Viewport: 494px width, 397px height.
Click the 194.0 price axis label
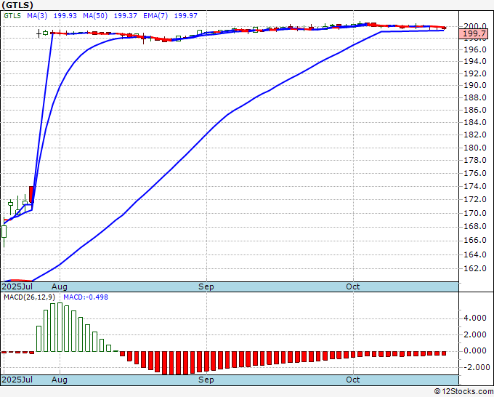click(x=475, y=61)
